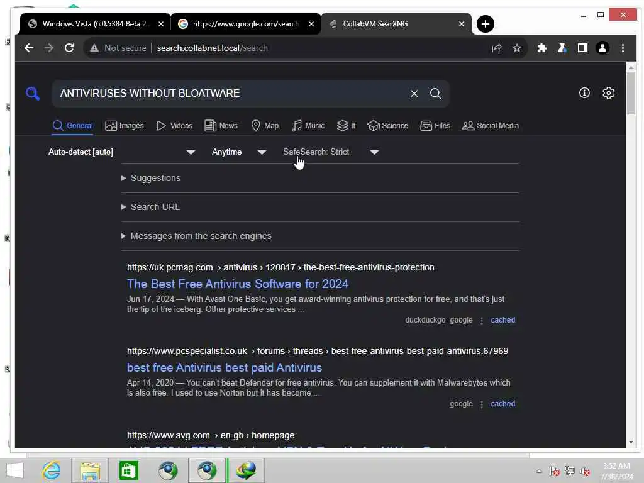Open the SearXNG about info icon
This screenshot has height=483, width=644.
click(584, 93)
